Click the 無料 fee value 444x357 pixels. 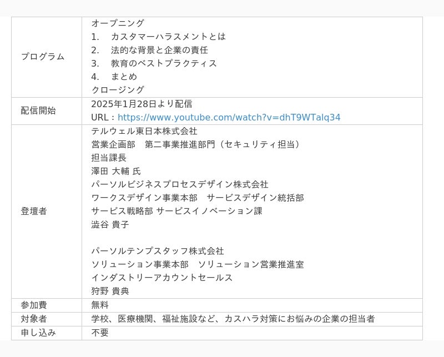tap(100, 305)
